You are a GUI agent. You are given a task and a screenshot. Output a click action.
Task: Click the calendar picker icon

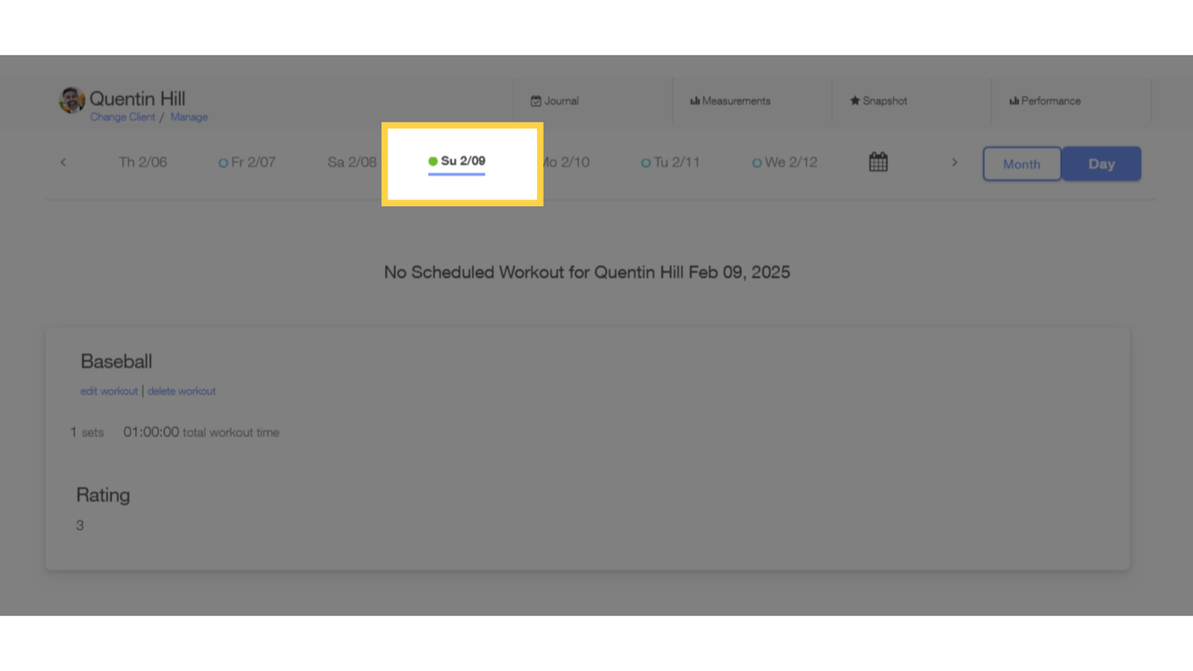879,162
